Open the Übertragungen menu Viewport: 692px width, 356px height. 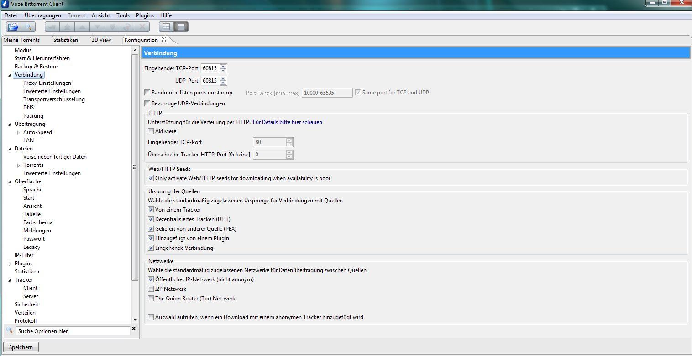(x=43, y=15)
